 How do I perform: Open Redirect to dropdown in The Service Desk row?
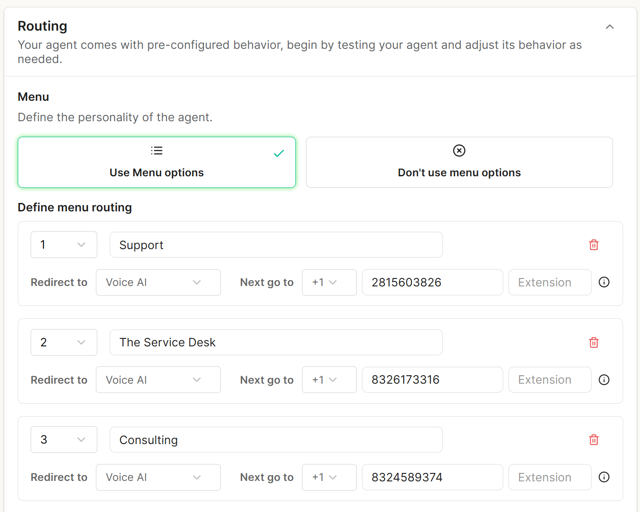pyautogui.click(x=158, y=380)
